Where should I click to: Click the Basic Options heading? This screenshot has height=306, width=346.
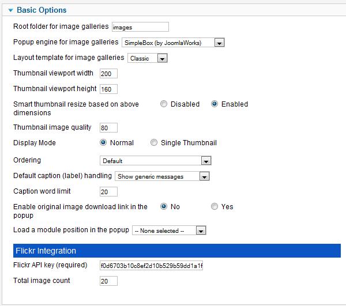pyautogui.click(x=42, y=10)
